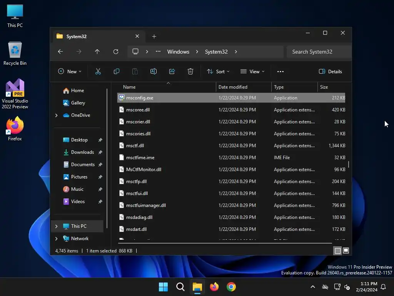Click the horizontal scrollbar in file list
Image resolution: width=394 pixels, height=296 pixels.
(225, 243)
